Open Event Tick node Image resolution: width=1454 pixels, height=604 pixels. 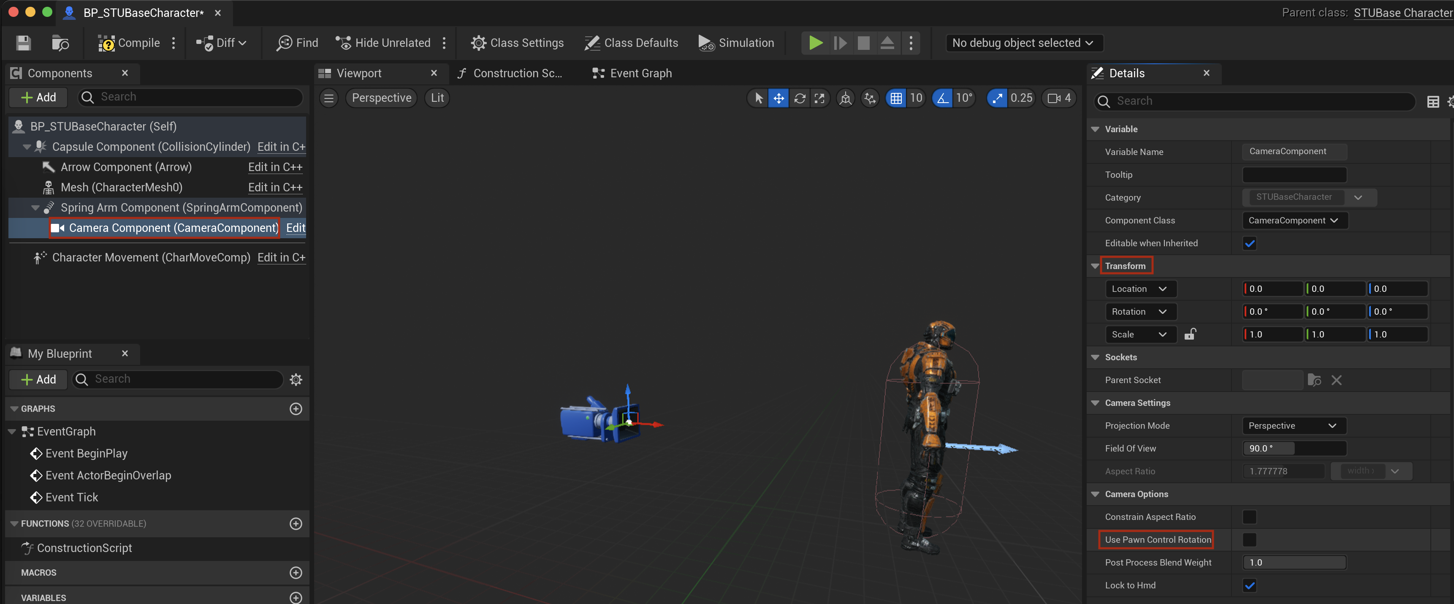point(72,497)
